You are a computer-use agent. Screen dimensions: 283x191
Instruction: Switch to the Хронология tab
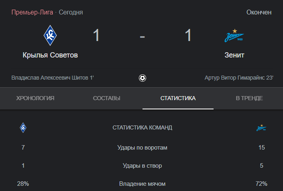point(35,98)
